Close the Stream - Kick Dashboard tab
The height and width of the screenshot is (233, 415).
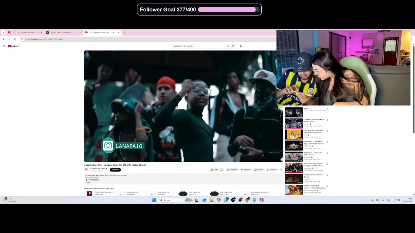tap(80, 32)
